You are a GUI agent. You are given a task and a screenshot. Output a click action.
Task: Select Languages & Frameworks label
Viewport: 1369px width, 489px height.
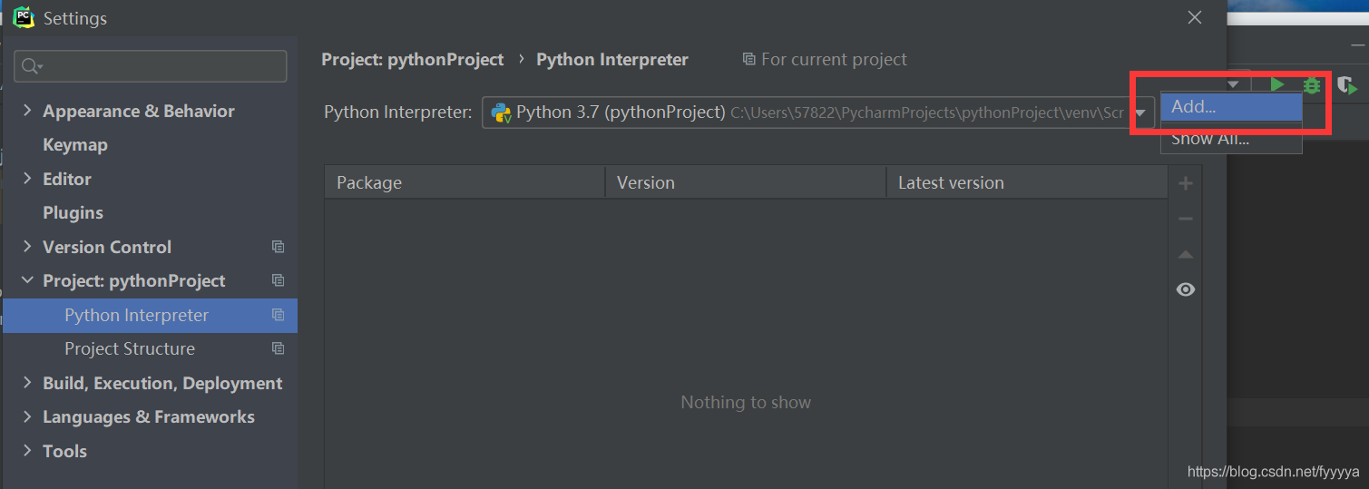[149, 416]
